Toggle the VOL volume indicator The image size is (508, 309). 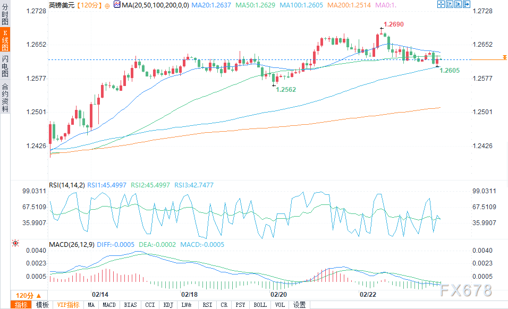pyautogui.click(x=280, y=305)
